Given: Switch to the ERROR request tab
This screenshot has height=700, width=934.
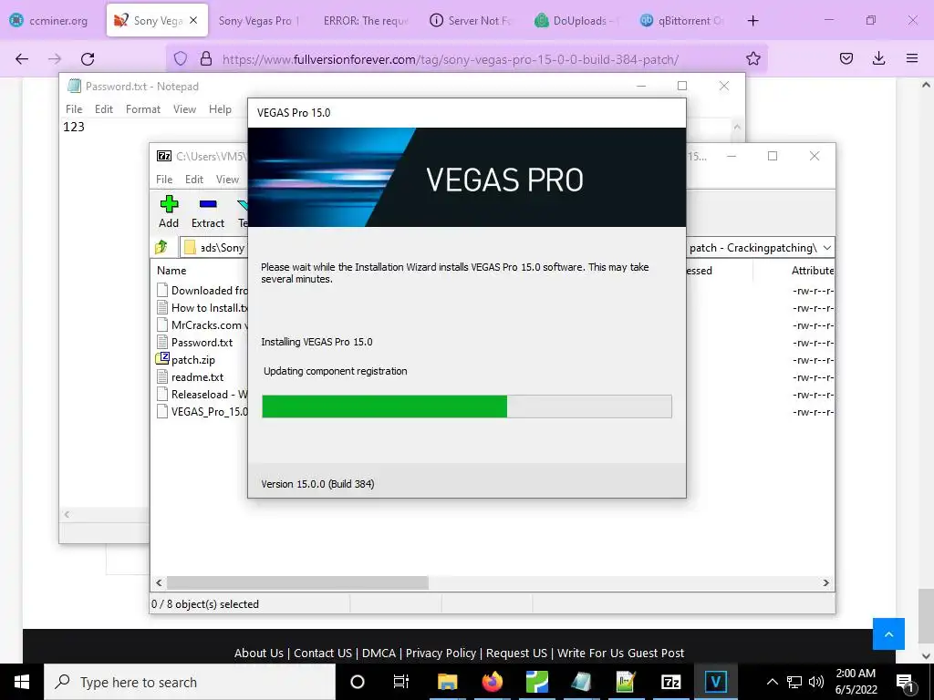Looking at the screenshot, I should tap(365, 21).
